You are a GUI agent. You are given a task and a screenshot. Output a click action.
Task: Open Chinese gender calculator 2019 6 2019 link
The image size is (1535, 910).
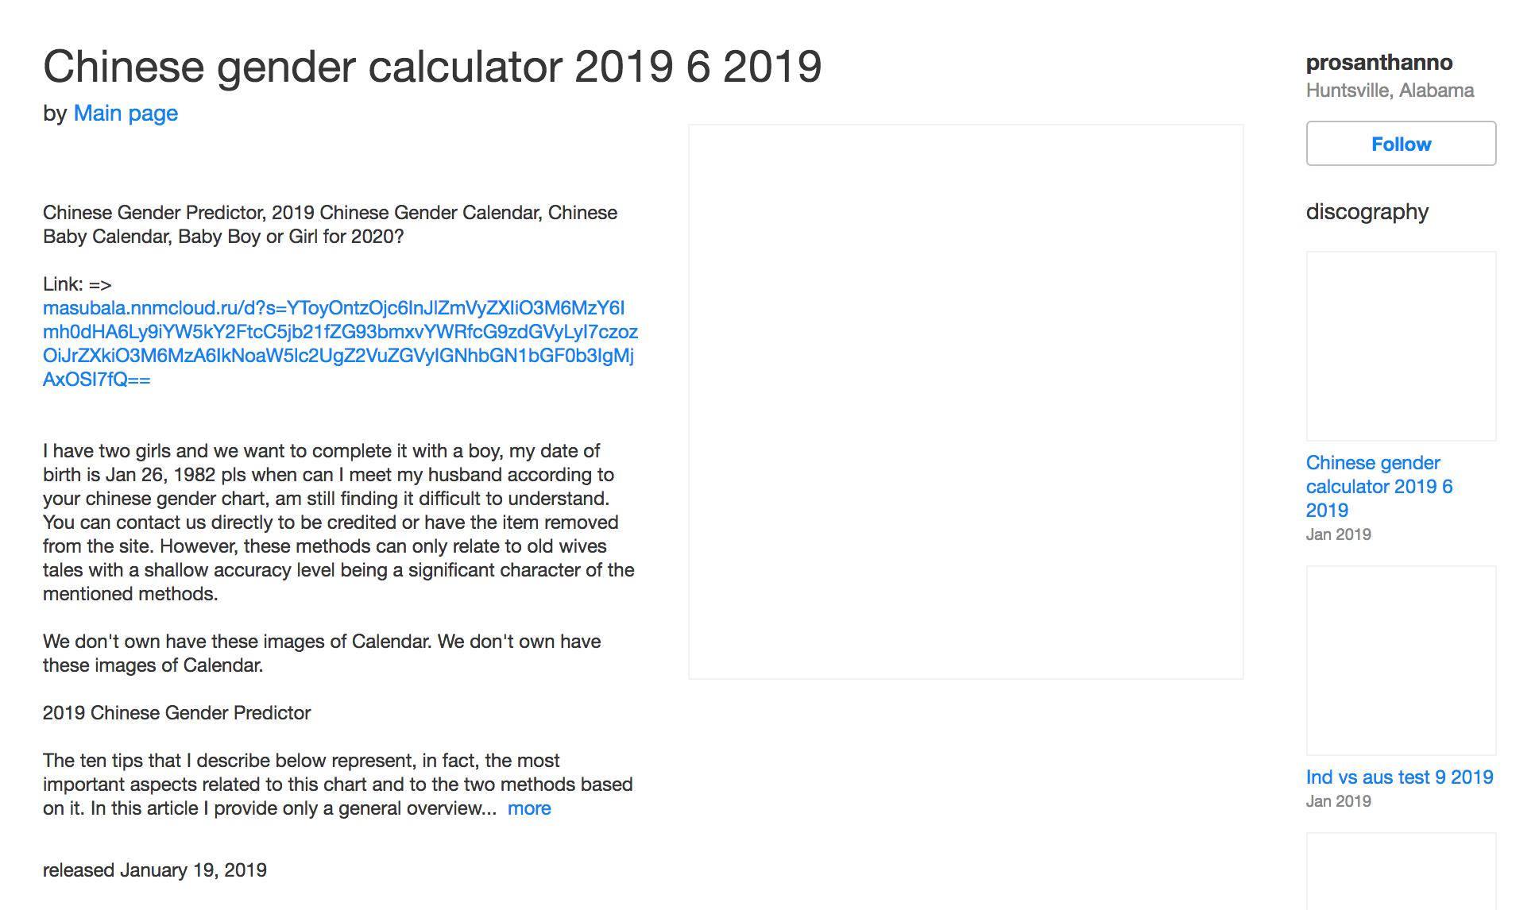coord(1379,486)
